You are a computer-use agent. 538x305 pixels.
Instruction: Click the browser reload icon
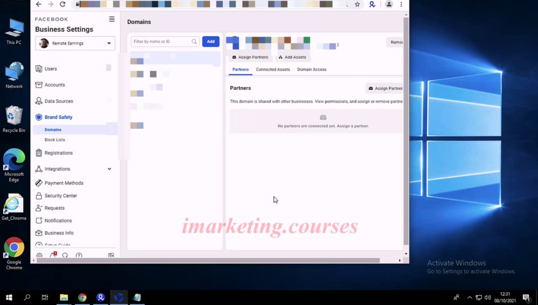[x=62, y=4]
